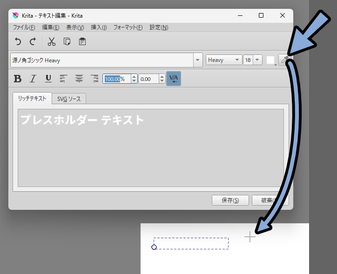The width and height of the screenshot is (337, 274).
Task: Align text to the left
Action: (64, 79)
